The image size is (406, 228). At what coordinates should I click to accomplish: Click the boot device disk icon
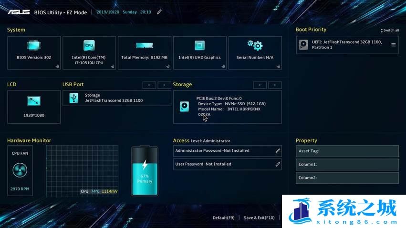click(x=303, y=45)
